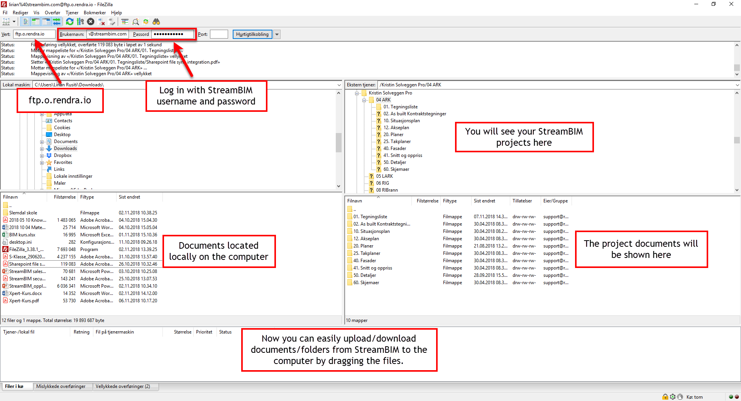Image resolution: width=741 pixels, height=401 pixels.
Task: Select the Xpert-Kurs.pdf file icon
Action: (5, 301)
